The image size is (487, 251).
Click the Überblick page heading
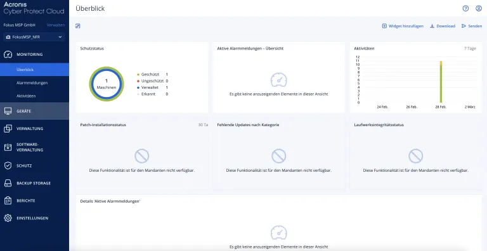pyautogui.click(x=90, y=8)
